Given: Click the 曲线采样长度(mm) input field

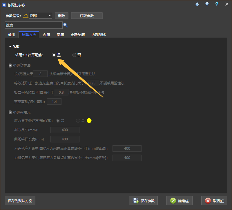Looking at the screenshot, I should click(65, 139).
